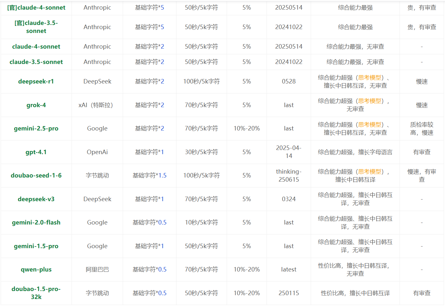The height and width of the screenshot is (307, 445).
Task: Open the grok-4 model link
Action: click(36, 105)
